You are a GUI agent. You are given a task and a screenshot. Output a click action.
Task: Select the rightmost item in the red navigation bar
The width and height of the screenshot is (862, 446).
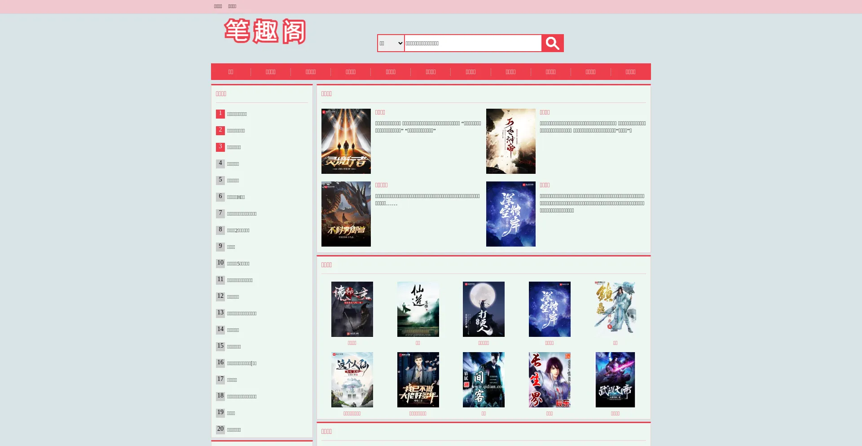click(x=631, y=72)
